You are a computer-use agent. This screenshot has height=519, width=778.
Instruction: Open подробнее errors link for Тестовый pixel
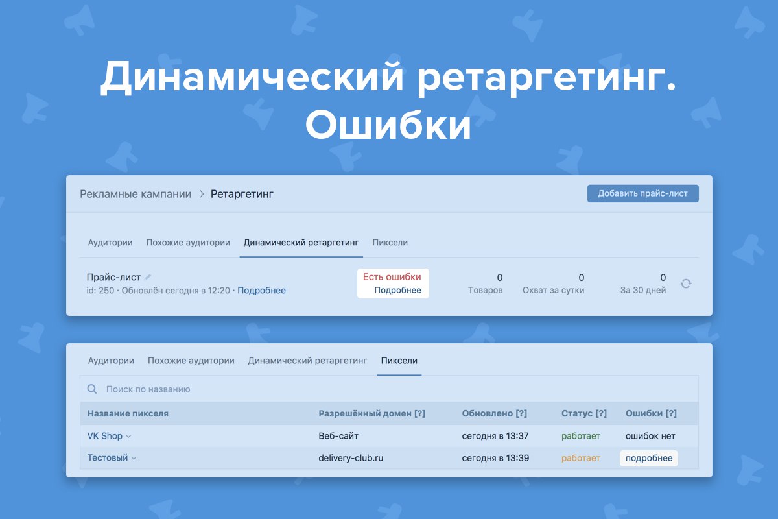649,458
